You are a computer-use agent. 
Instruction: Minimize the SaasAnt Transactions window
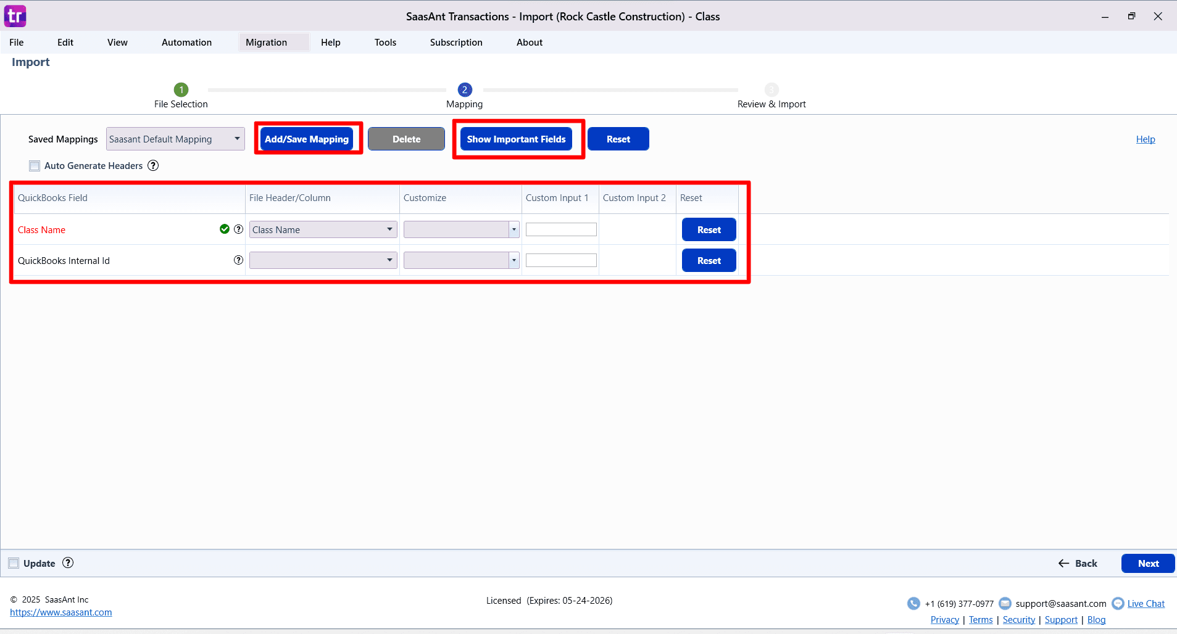point(1105,17)
